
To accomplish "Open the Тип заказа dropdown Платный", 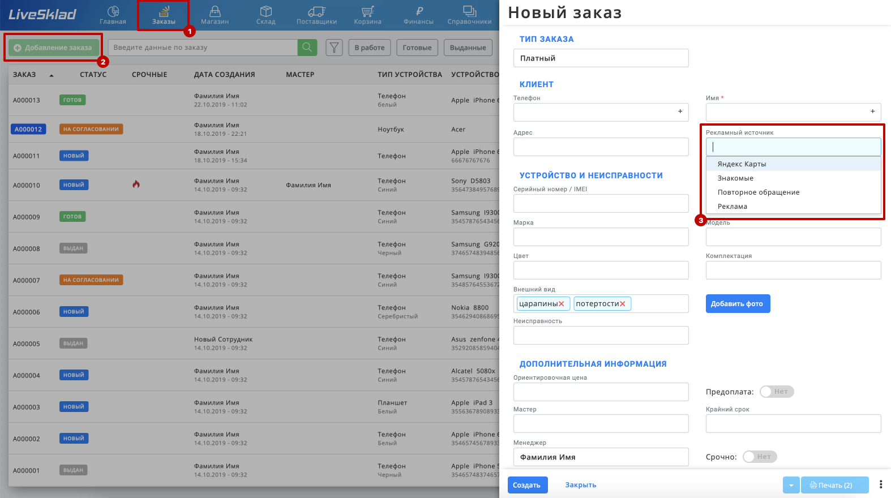I will (x=601, y=58).
